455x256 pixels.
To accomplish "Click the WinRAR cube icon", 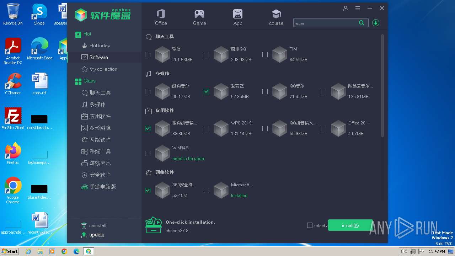I will [162, 154].
